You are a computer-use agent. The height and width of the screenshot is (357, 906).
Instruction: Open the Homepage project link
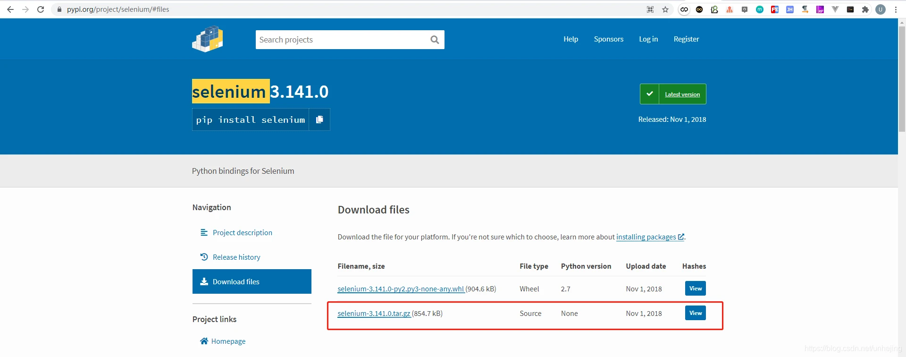coord(223,341)
